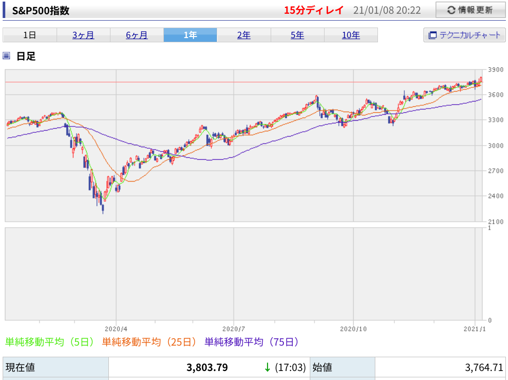Show the 5年 chart period
This screenshot has width=508, height=380.
pyautogui.click(x=298, y=35)
